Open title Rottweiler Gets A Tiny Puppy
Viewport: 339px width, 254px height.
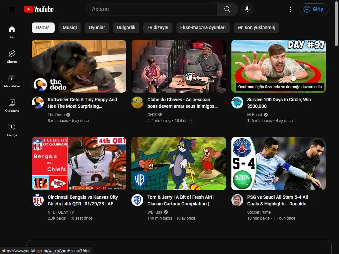point(82,103)
